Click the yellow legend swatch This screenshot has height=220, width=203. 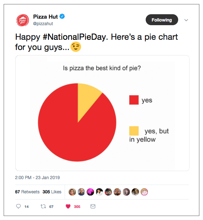[x=134, y=131]
